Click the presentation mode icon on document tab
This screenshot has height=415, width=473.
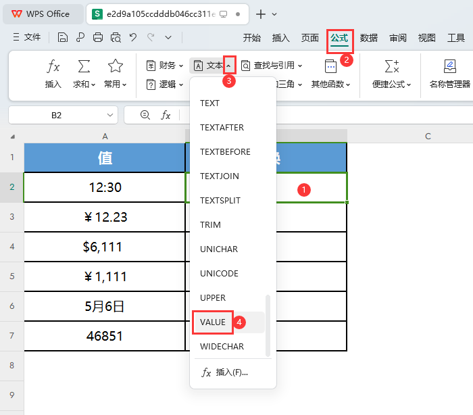coord(223,14)
